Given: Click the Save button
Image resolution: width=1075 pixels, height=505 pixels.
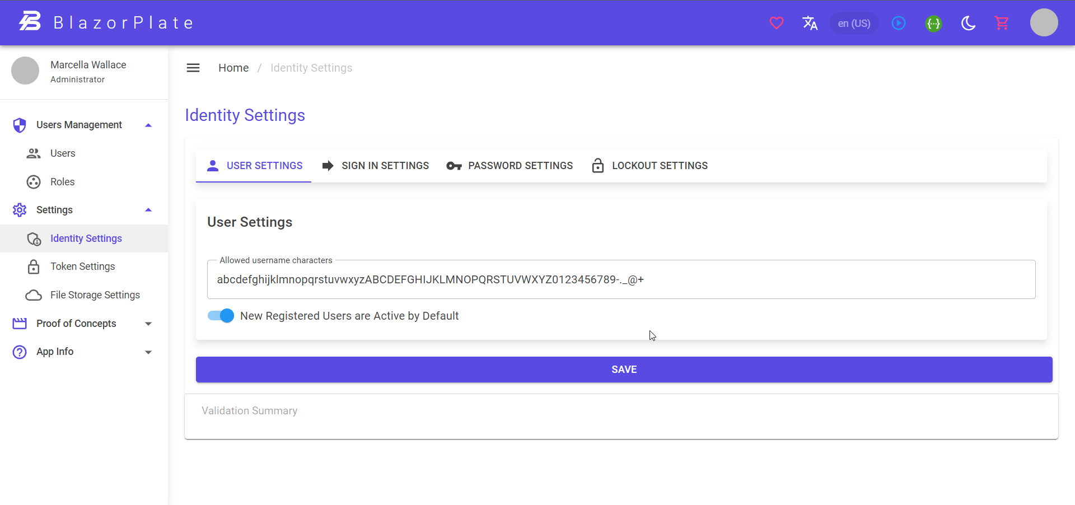Looking at the screenshot, I should [624, 369].
